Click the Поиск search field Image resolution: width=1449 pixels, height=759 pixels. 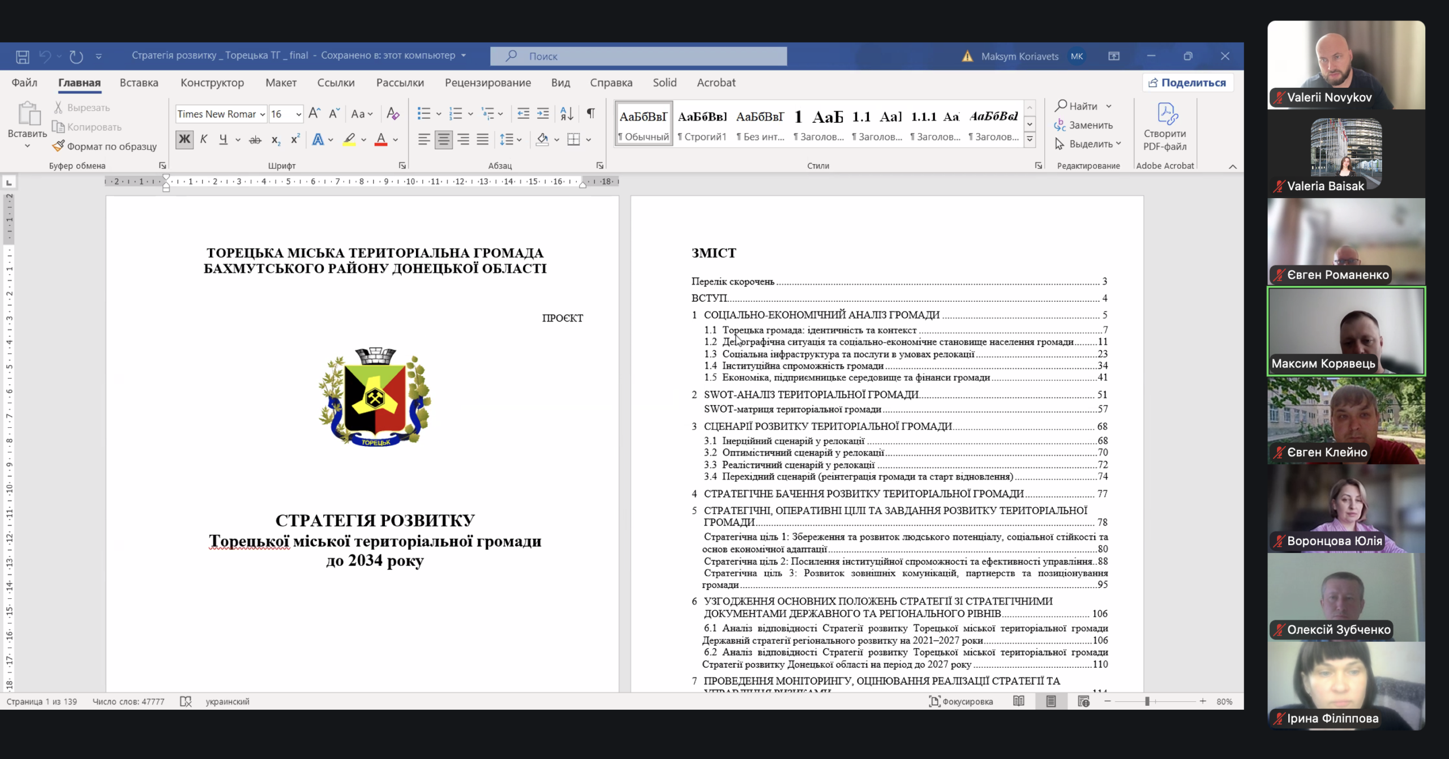click(x=638, y=56)
